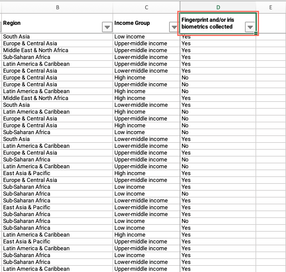This screenshot has width=286, height=272.
Task: Open the Region column filter dropdown
Action: coord(107,27)
